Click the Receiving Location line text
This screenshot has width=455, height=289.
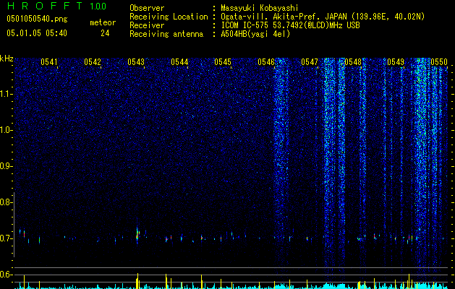(x=323, y=17)
